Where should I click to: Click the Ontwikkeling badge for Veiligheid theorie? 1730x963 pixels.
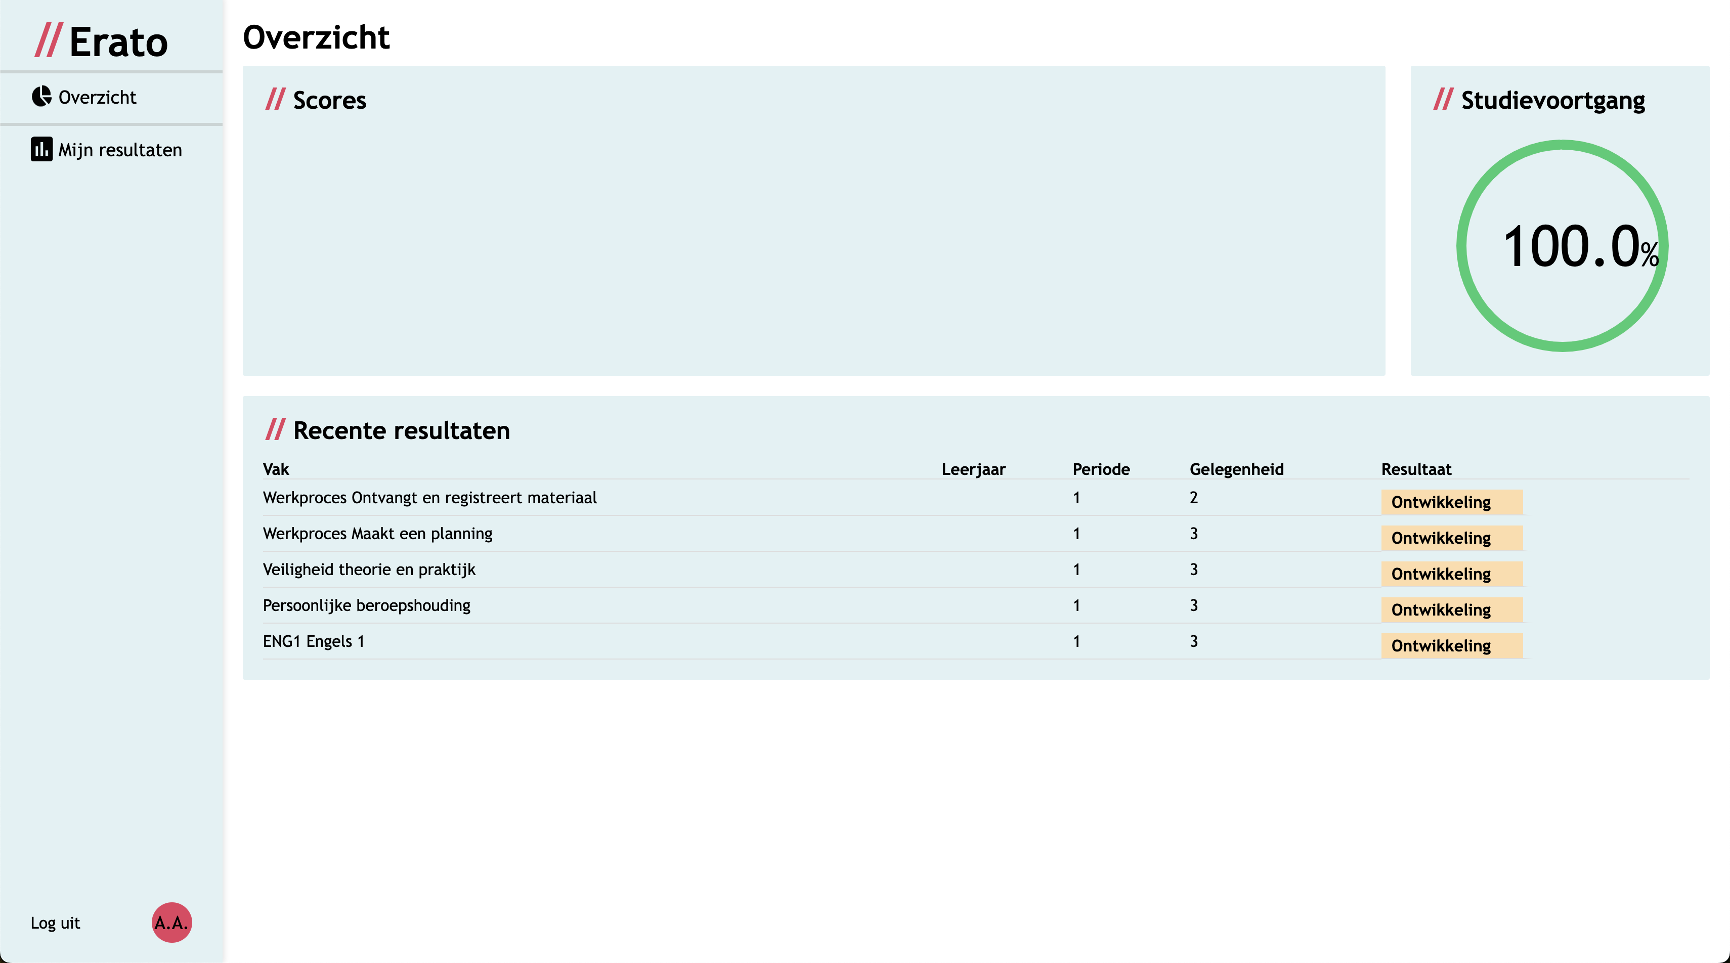tap(1451, 574)
